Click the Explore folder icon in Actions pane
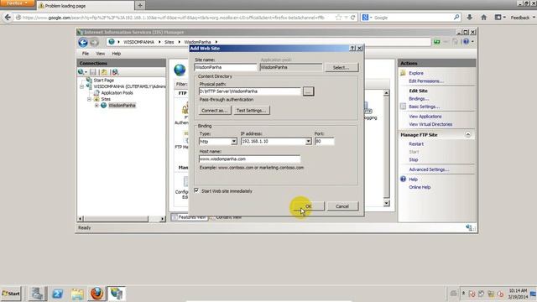Viewport: 537px width, 302px height. [403, 73]
